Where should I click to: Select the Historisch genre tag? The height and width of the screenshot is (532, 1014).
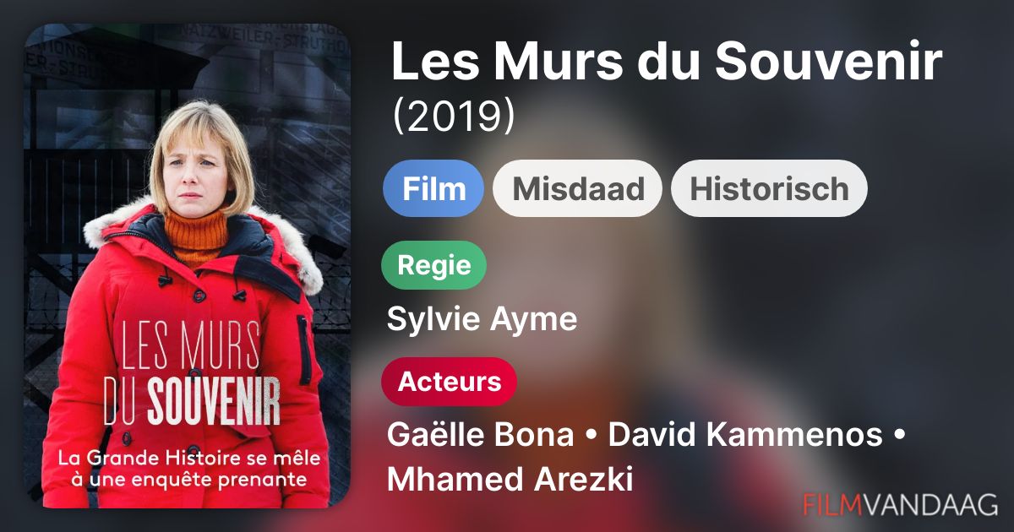pyautogui.click(x=769, y=188)
